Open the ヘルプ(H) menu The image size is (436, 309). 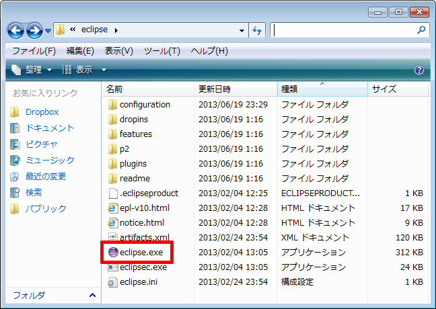pyautogui.click(x=209, y=51)
